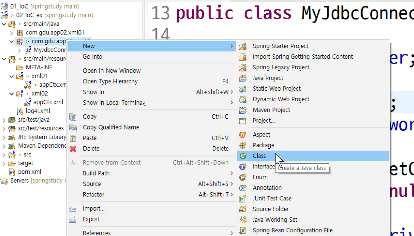Click the pom.xml file icon
The height and width of the screenshot is (236, 414).
coord(12,172)
